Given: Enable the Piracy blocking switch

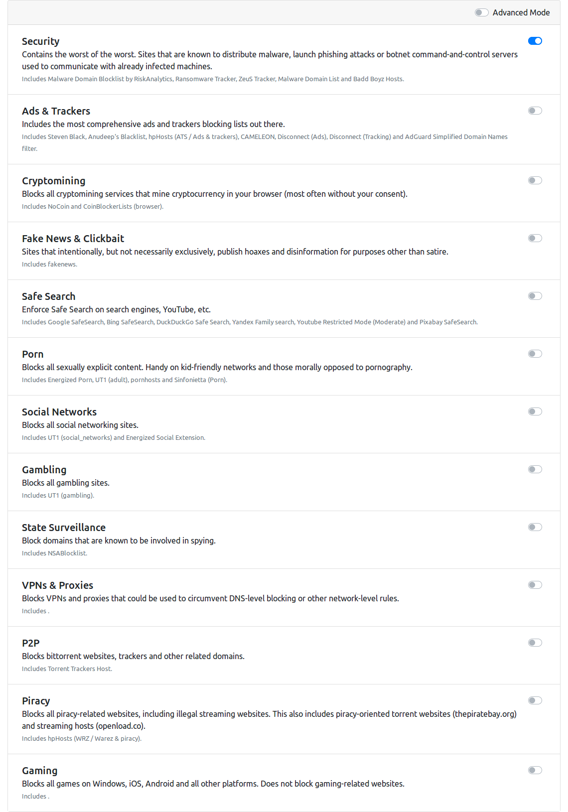Looking at the screenshot, I should [535, 700].
